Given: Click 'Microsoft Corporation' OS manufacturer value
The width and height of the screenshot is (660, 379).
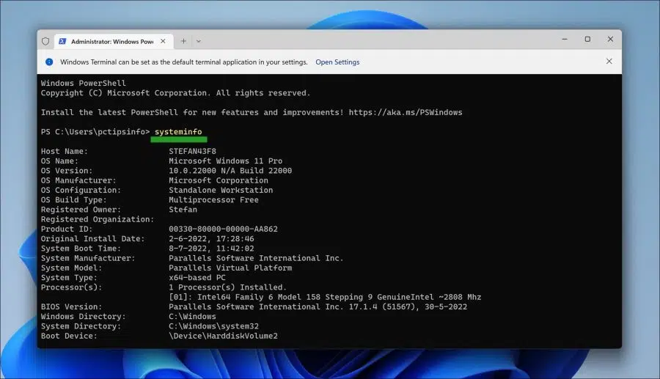Looking at the screenshot, I should (219, 180).
